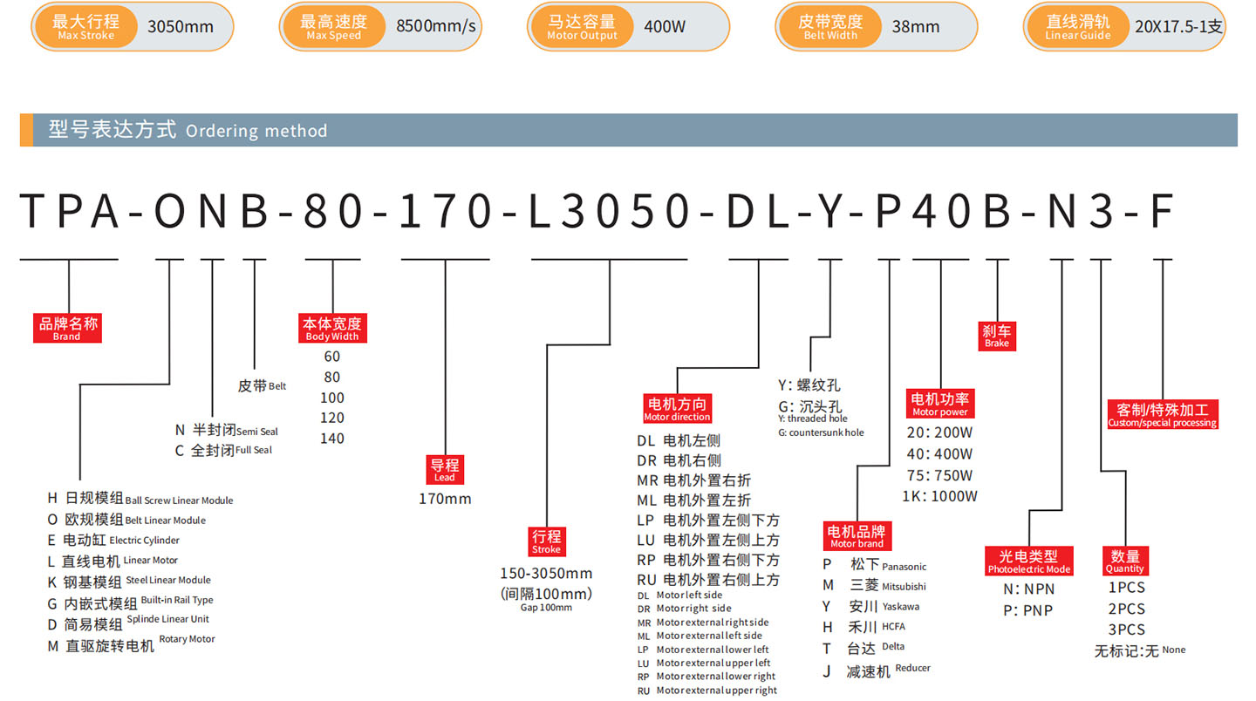This screenshot has width=1256, height=701.
Task: Select the 20X17.5-1支 linear guide value
Action: [1179, 26]
